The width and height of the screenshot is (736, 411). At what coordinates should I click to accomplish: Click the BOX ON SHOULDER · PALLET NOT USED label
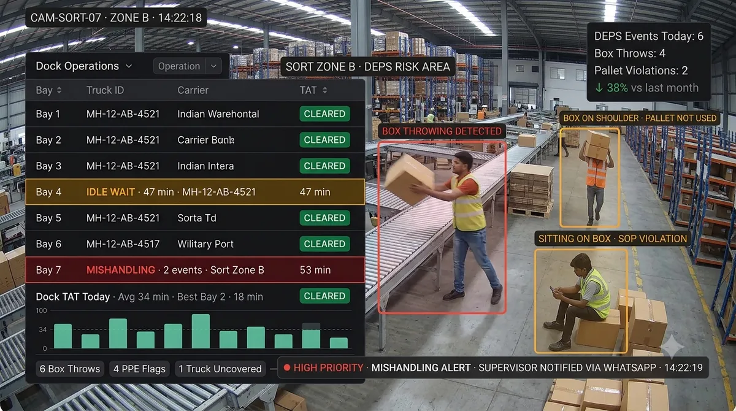pos(640,118)
